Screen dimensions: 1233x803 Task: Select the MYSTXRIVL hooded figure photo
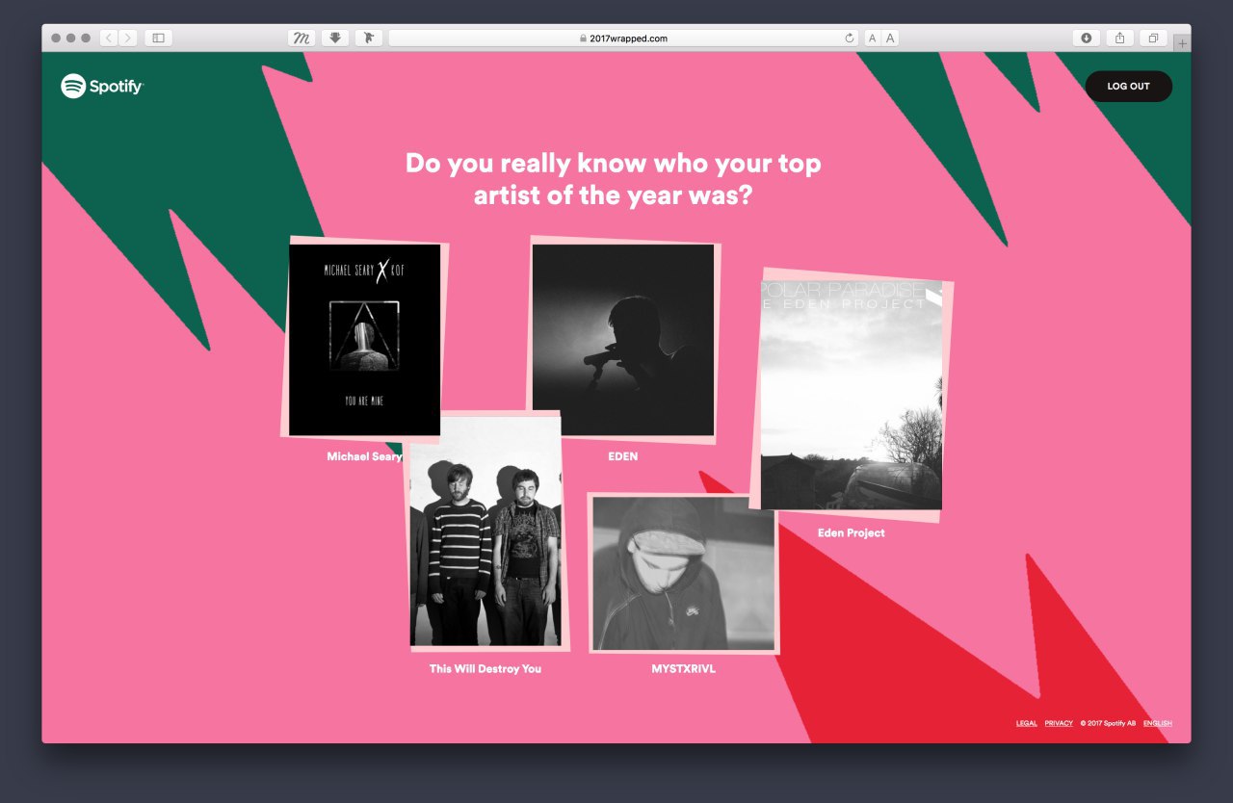point(683,574)
